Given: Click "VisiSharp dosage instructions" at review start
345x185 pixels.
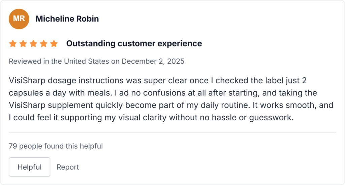Looking at the screenshot, I should click(54, 81).
